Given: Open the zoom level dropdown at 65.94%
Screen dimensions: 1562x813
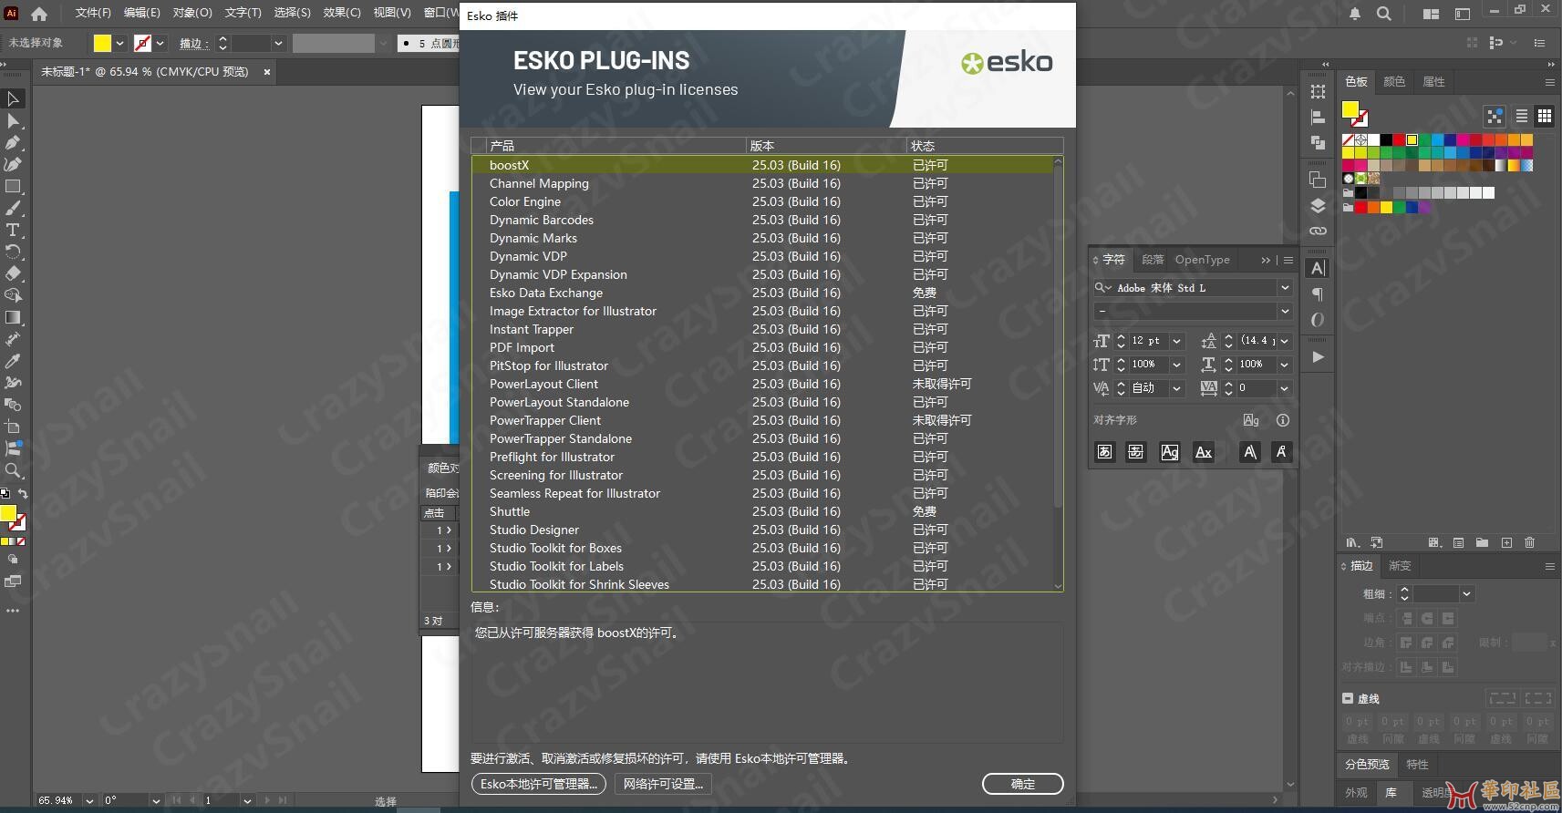Looking at the screenshot, I should 89,800.
